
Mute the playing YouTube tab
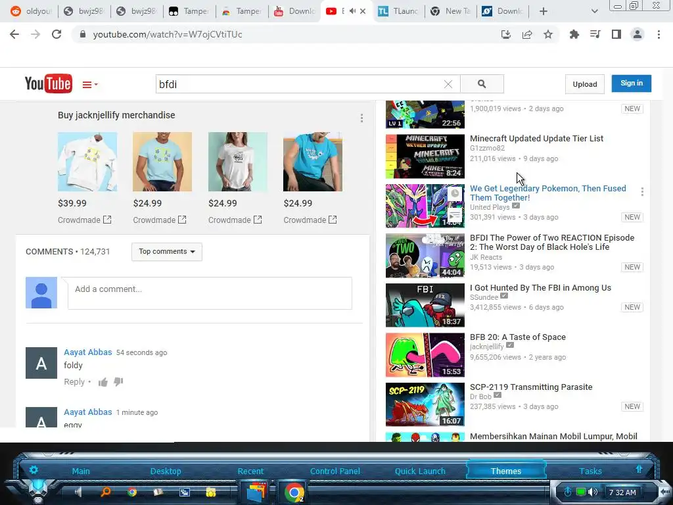click(x=352, y=11)
